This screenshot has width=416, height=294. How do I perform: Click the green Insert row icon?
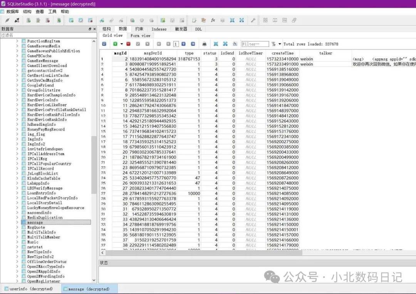click(115, 44)
